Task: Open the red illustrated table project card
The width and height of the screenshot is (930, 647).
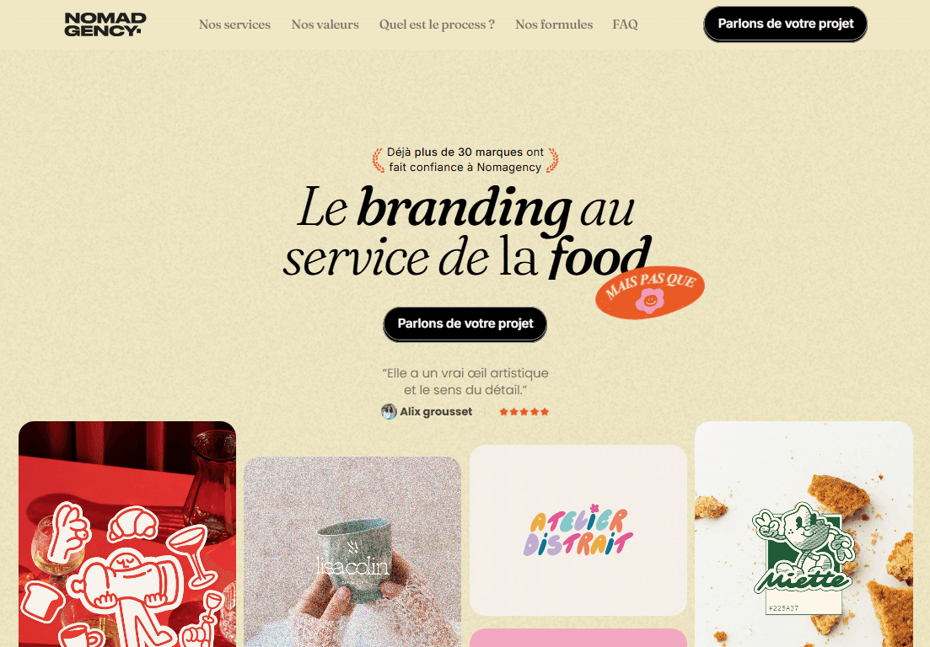Action: 127,534
